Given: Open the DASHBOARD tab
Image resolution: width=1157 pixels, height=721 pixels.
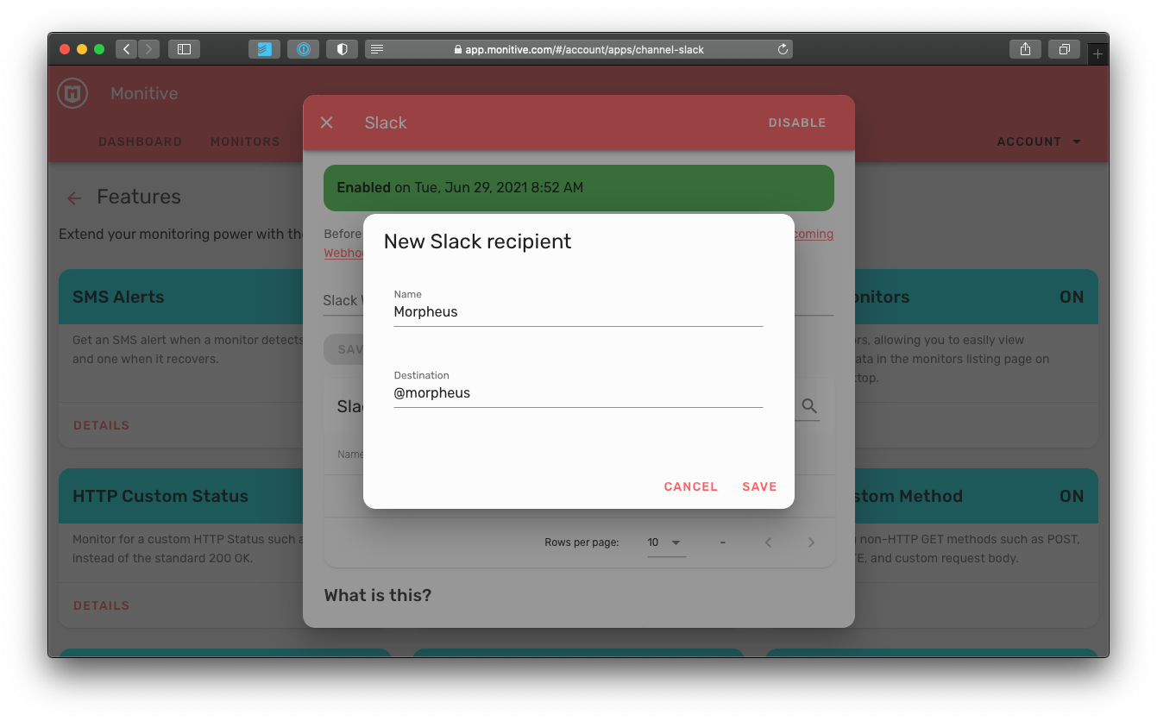Looking at the screenshot, I should 140,141.
